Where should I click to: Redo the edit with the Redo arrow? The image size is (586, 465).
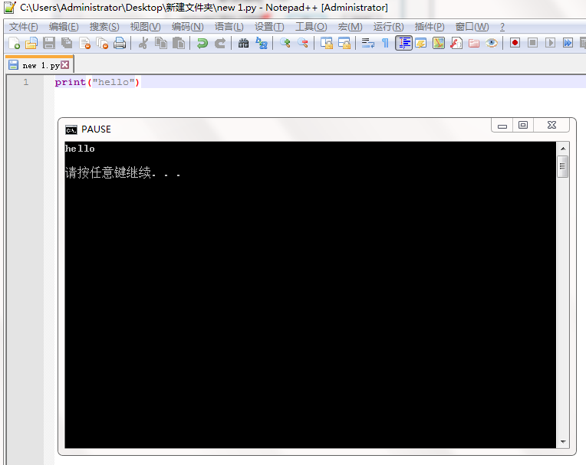[x=220, y=44]
